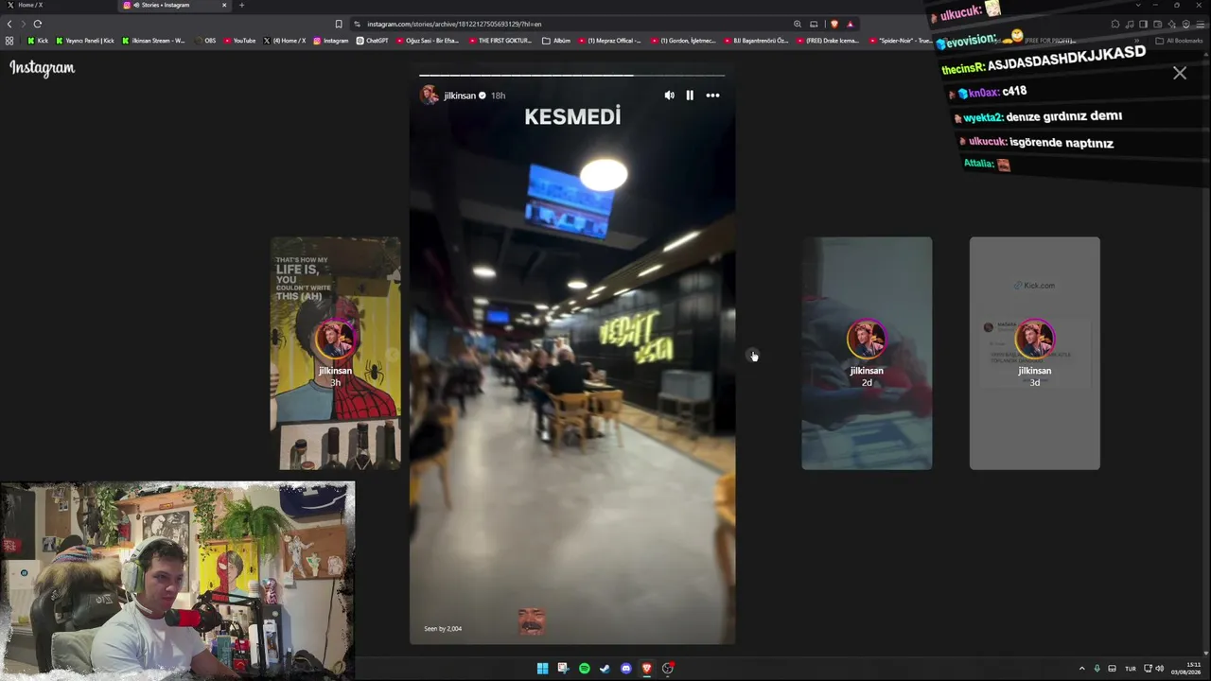Image resolution: width=1211 pixels, height=681 pixels.
Task: Open the Instagram bookmark
Action: tap(331, 41)
